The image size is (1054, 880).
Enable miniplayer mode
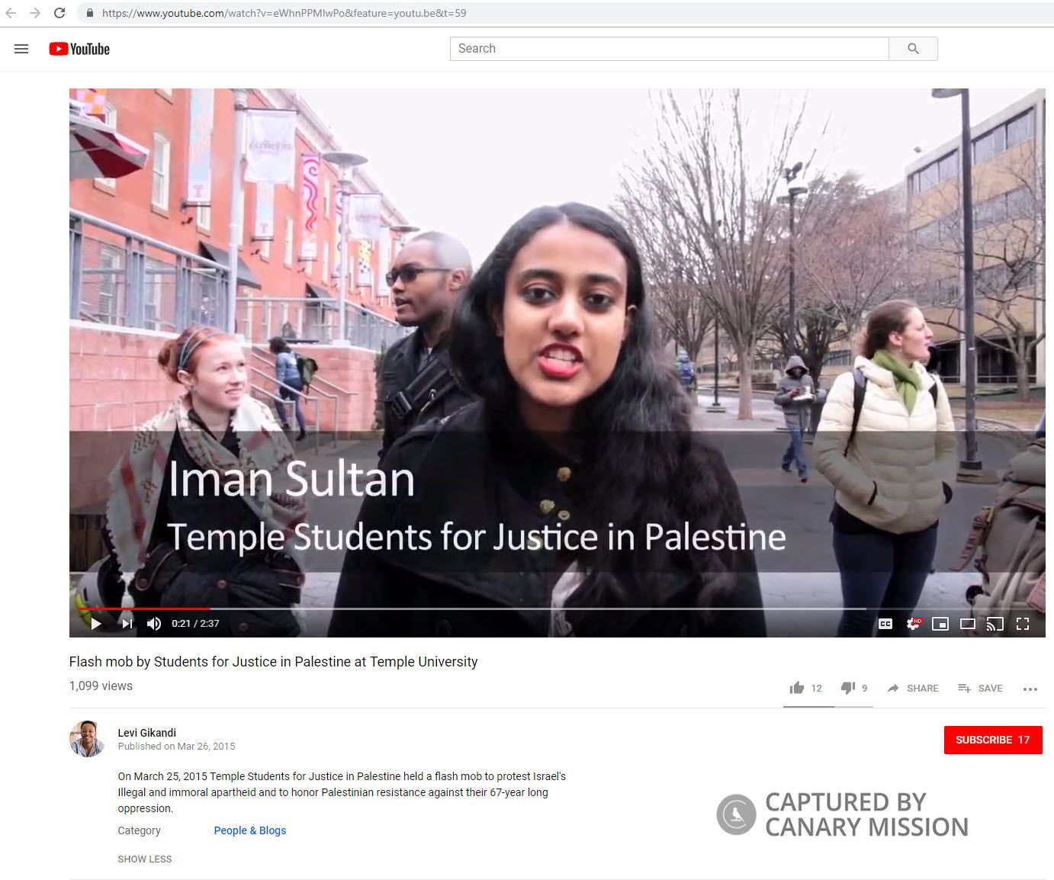pos(940,624)
